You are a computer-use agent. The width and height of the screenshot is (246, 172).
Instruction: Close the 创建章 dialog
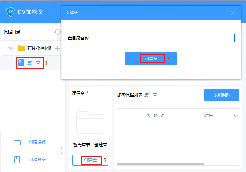point(233,13)
